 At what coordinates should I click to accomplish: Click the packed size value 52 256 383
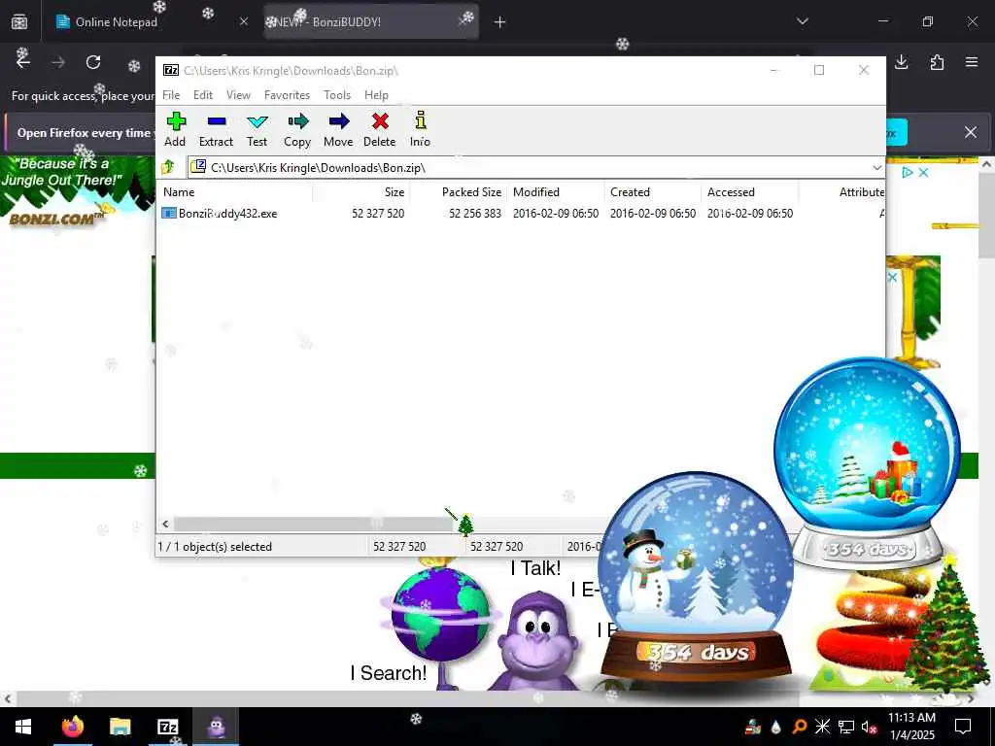pos(474,214)
